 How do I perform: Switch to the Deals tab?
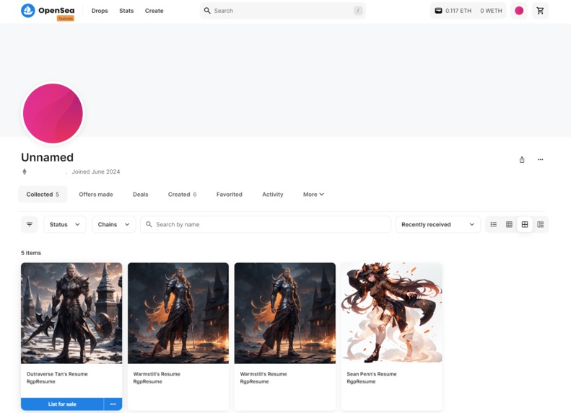click(x=140, y=195)
